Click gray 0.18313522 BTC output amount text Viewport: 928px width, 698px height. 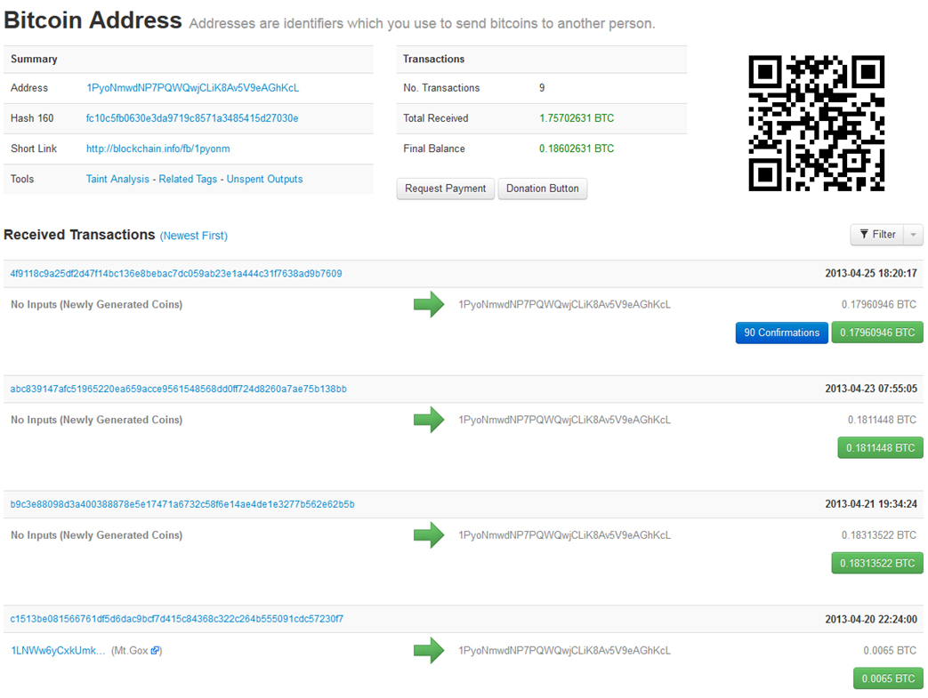pos(879,535)
